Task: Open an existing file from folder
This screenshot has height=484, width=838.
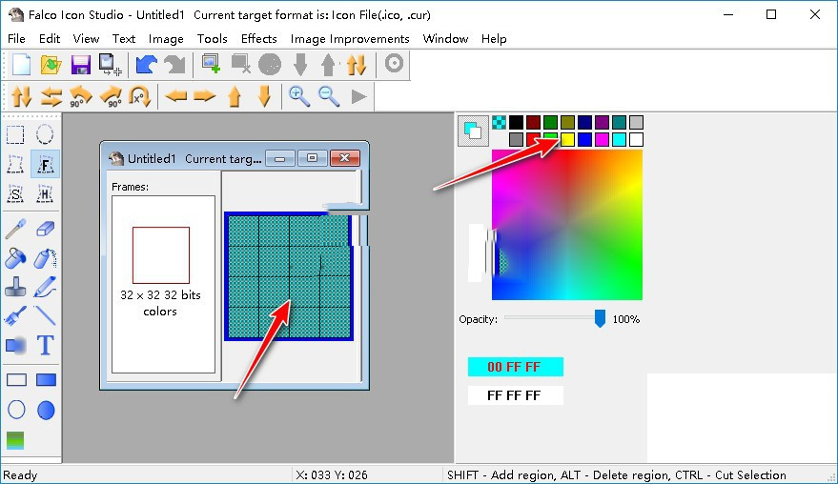Action: tap(51, 65)
